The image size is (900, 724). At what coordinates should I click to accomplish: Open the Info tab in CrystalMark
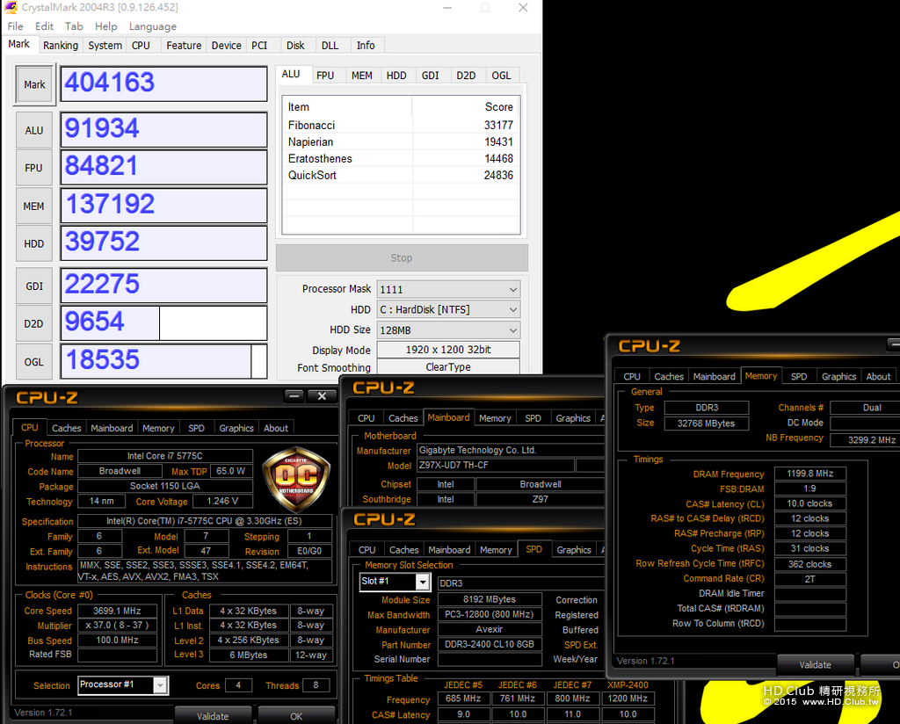[x=366, y=46]
